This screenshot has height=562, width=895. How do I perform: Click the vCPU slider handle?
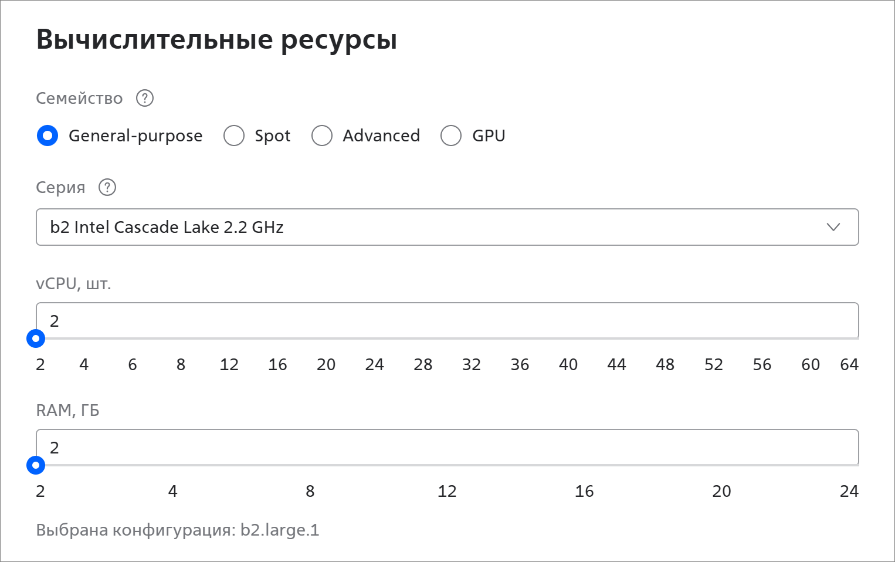(36, 338)
